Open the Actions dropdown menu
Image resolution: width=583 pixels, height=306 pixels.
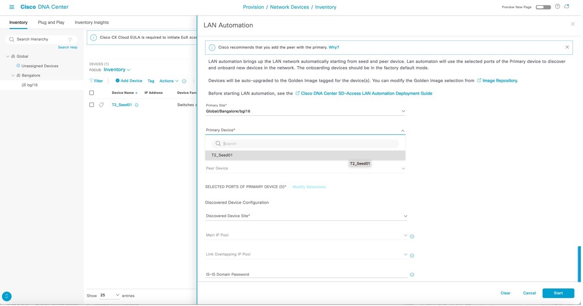[x=169, y=81]
